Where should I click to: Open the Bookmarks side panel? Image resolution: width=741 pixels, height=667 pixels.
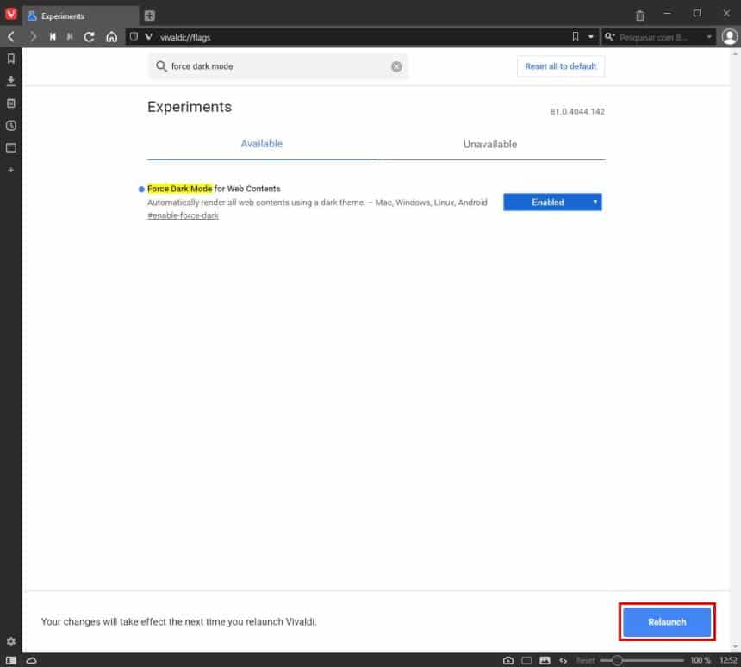[11, 59]
